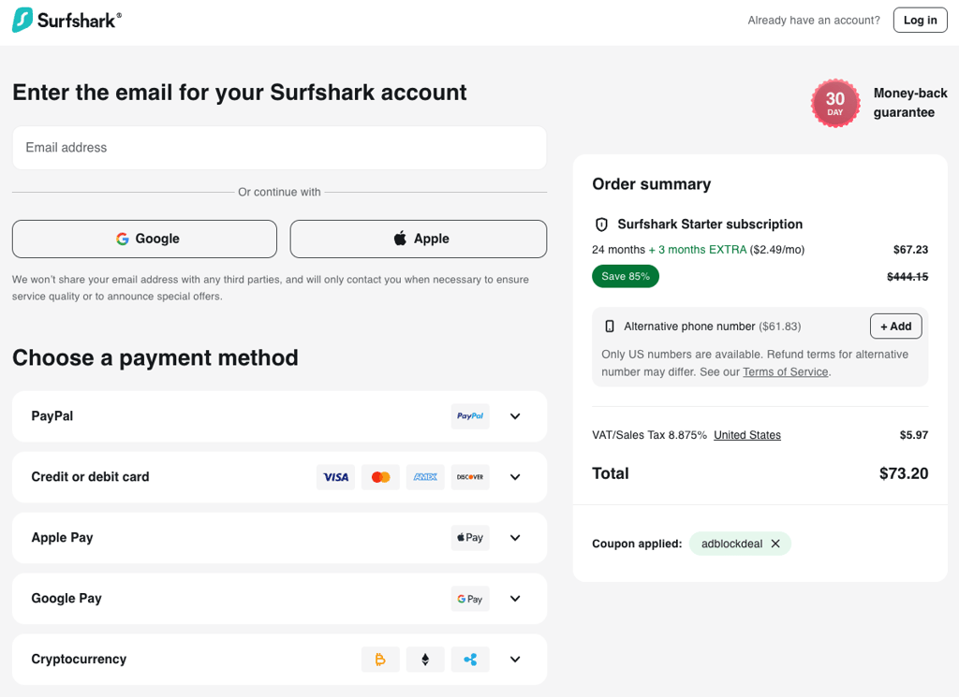The width and height of the screenshot is (959, 697).
Task: Click the Mastercard icon
Action: coord(380,477)
